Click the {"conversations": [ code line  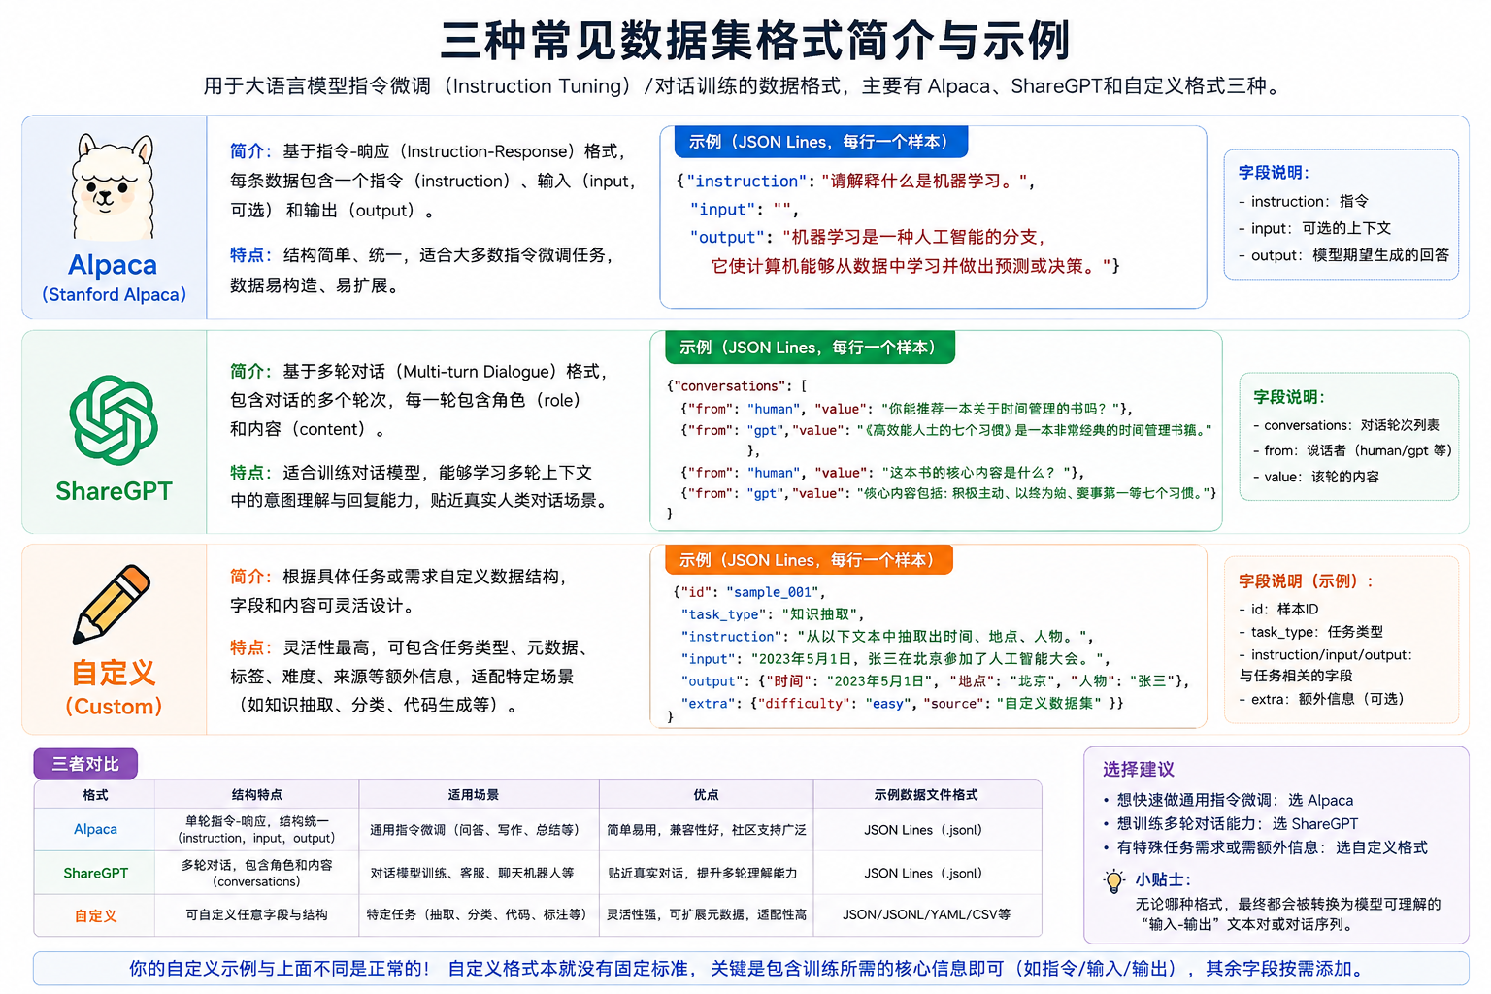click(737, 386)
